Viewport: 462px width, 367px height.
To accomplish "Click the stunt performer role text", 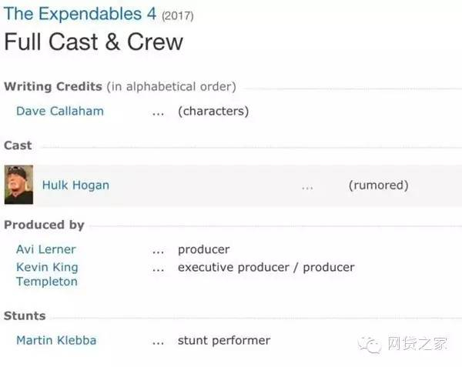I will coord(224,340).
